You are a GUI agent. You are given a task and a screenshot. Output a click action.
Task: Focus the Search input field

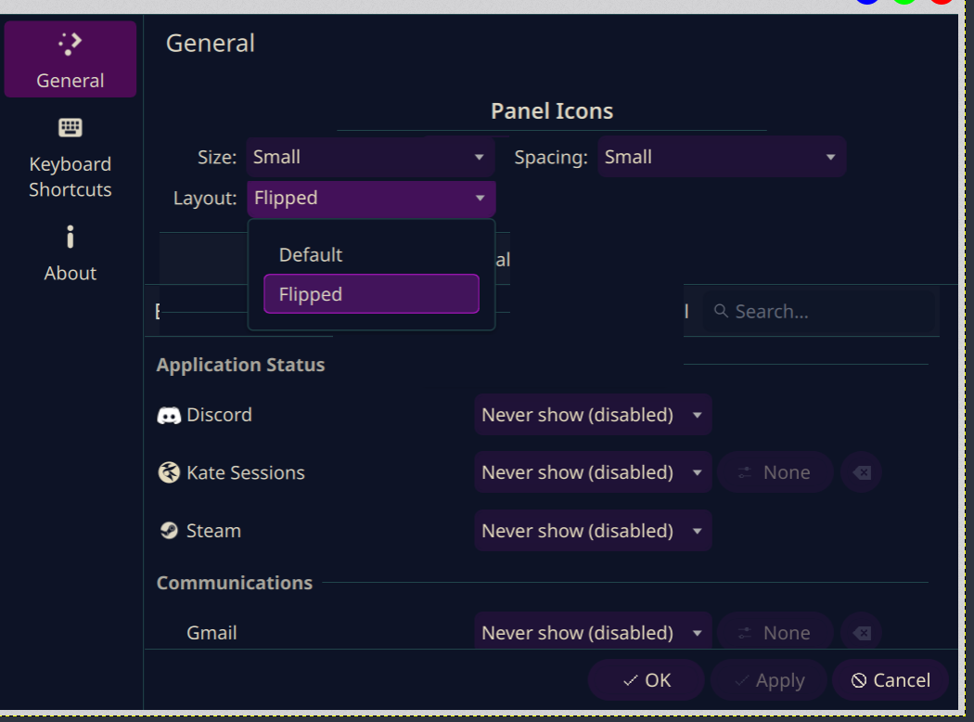pyautogui.click(x=826, y=312)
